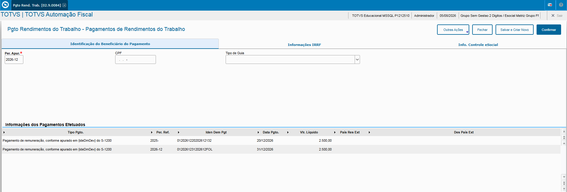This screenshot has width=567, height=192.
Task: Open the help question mark icon
Action: [x=561, y=5]
